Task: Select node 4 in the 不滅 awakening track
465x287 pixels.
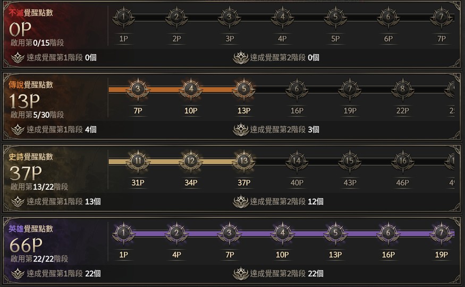Action: coord(282,17)
